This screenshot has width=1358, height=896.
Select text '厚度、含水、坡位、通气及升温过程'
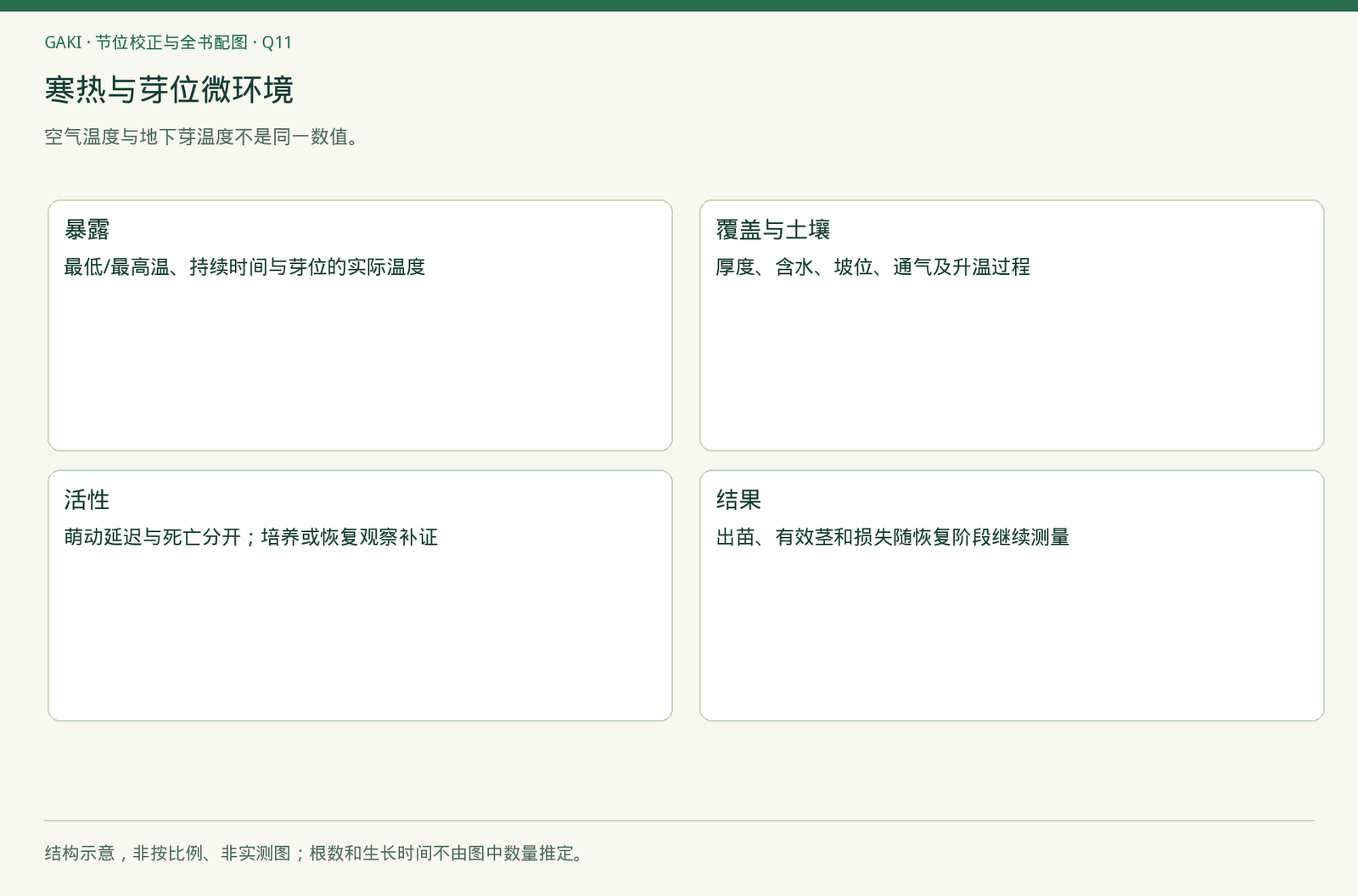873,267
